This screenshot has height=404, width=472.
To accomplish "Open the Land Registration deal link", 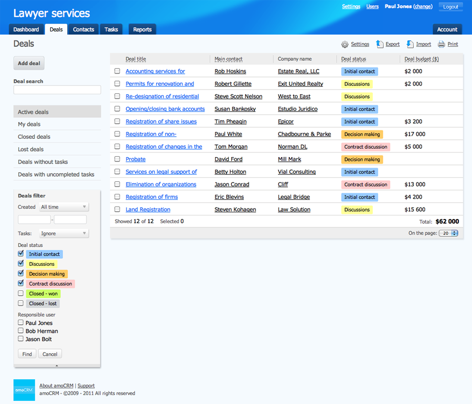I will (148, 210).
